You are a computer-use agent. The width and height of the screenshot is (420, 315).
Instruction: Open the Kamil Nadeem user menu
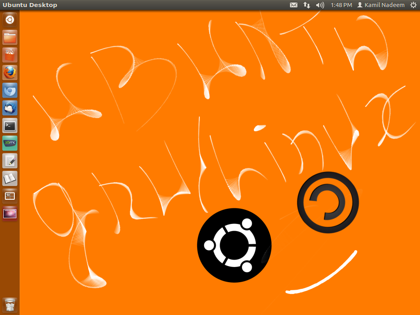[381, 5]
